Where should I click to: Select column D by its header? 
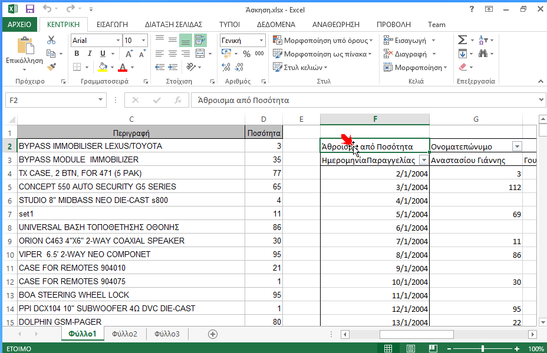pos(263,119)
